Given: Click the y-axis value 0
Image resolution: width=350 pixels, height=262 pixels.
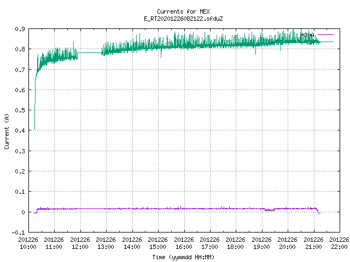Looking at the screenshot, I should pyautogui.click(x=23, y=212).
